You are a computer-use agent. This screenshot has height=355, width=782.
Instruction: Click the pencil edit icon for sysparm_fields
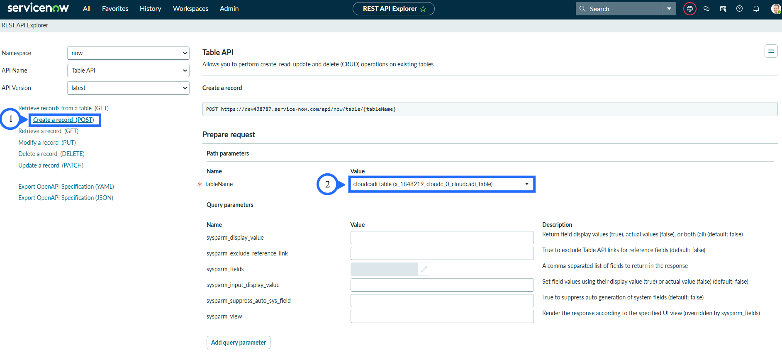click(x=424, y=269)
